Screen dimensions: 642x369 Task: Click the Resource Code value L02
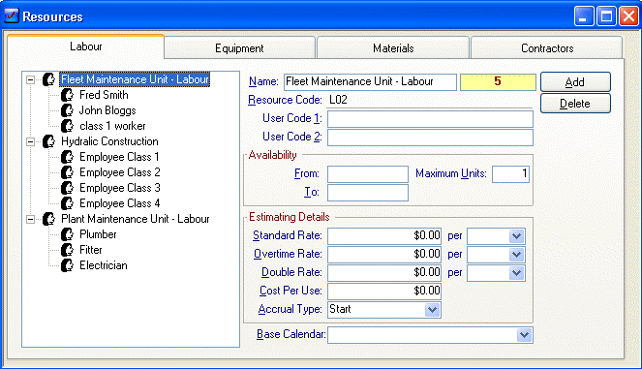coord(338,100)
